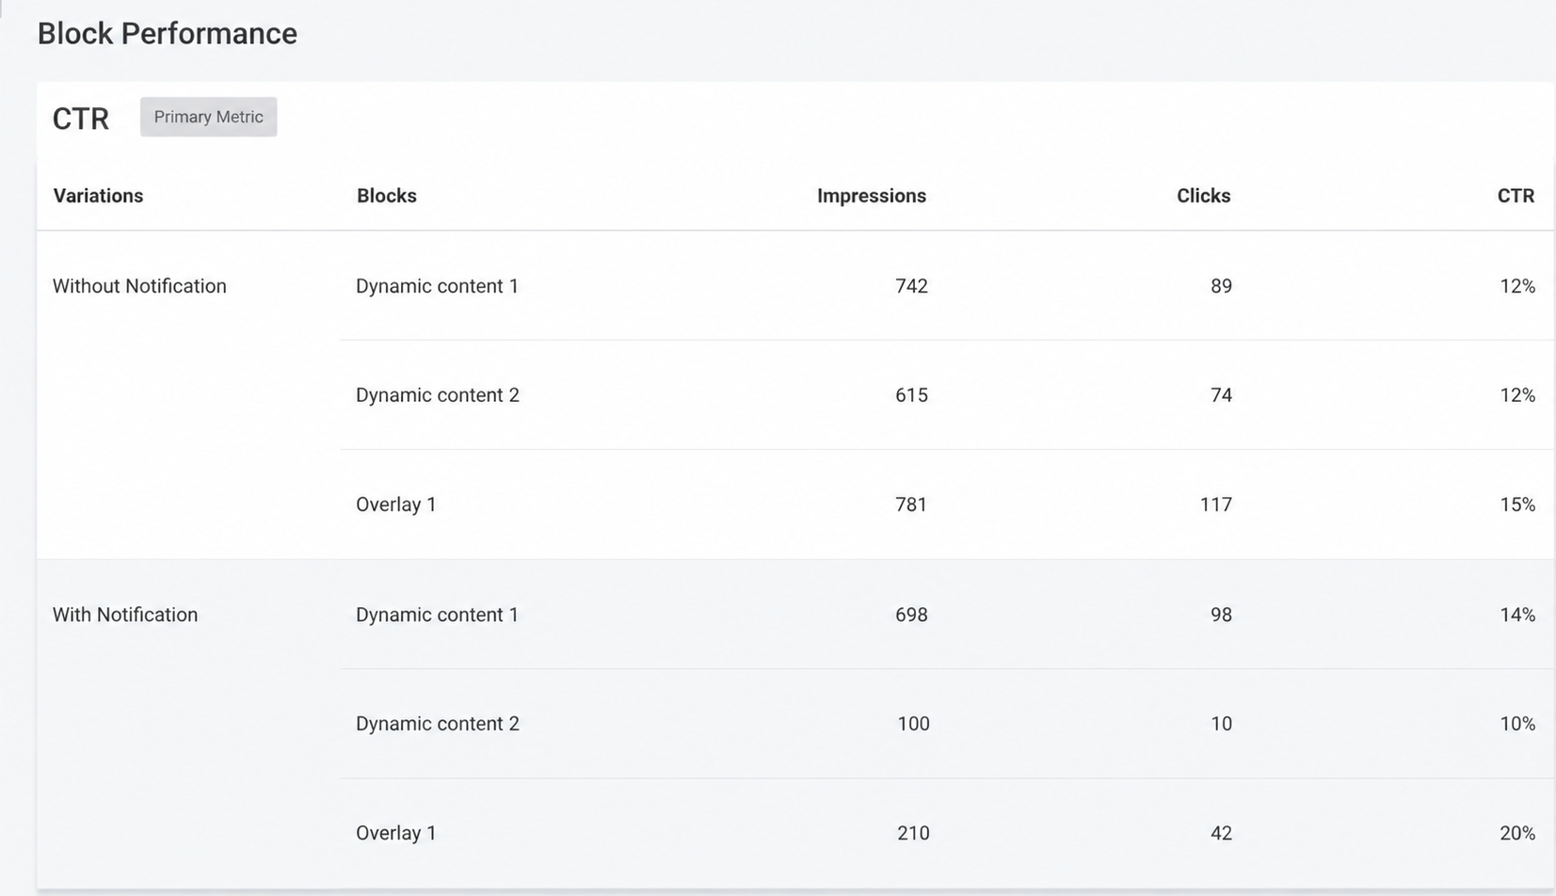Sort by the Impressions column header
Image resolution: width=1556 pixels, height=896 pixels.
(x=871, y=196)
